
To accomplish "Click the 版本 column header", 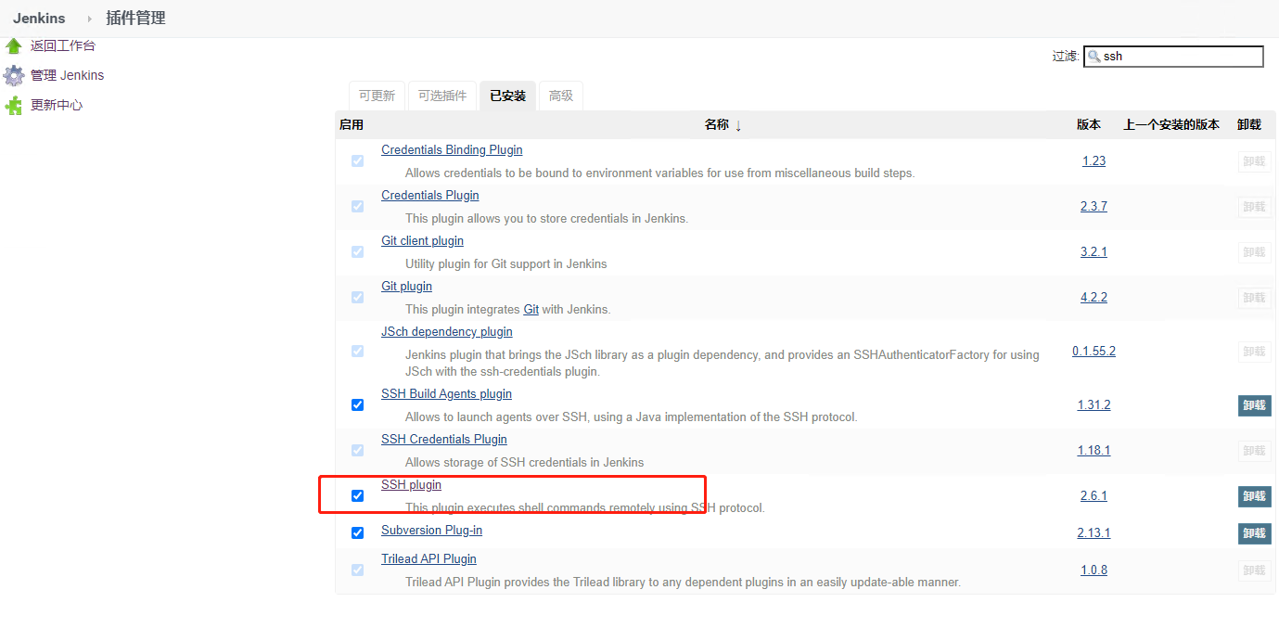I will click(x=1089, y=125).
